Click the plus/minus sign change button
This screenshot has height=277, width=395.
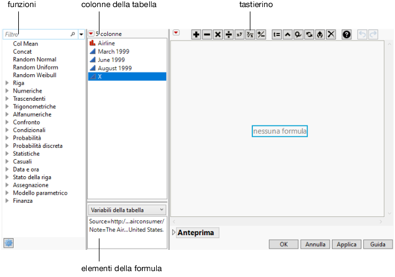[x=261, y=35]
